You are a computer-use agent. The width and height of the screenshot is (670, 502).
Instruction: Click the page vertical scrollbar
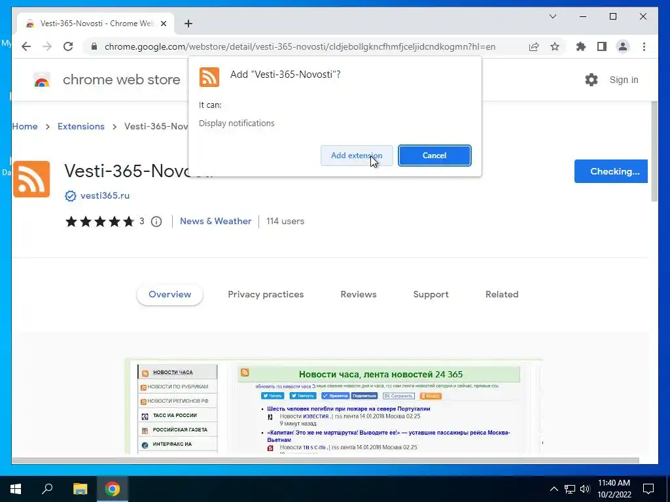(654, 151)
